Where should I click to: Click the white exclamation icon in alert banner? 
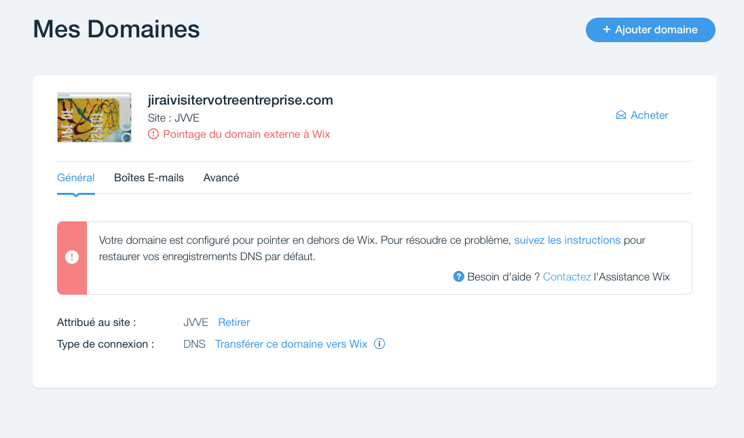72,257
